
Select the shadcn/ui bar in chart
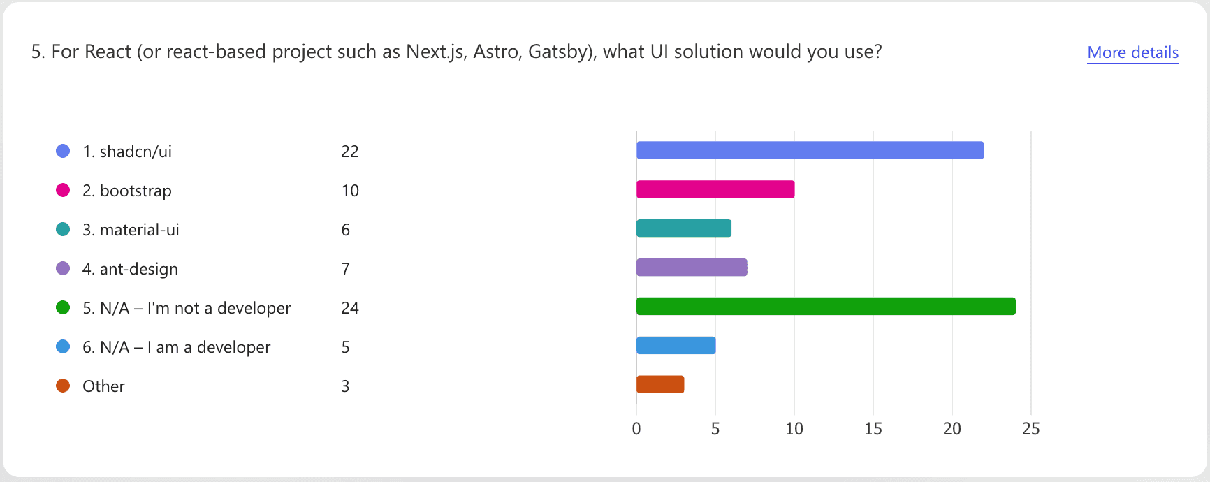pyautogui.click(x=810, y=150)
